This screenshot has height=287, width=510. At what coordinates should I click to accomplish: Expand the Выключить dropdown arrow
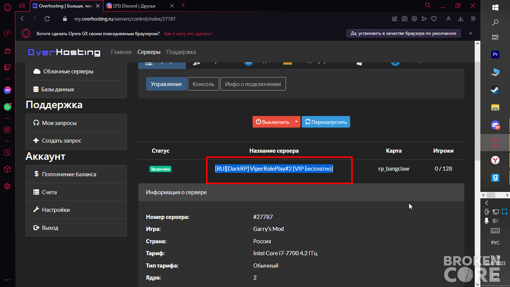click(x=296, y=122)
